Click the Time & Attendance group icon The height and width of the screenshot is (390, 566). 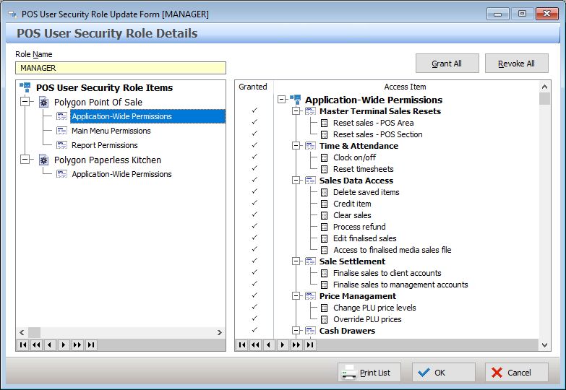coord(310,146)
